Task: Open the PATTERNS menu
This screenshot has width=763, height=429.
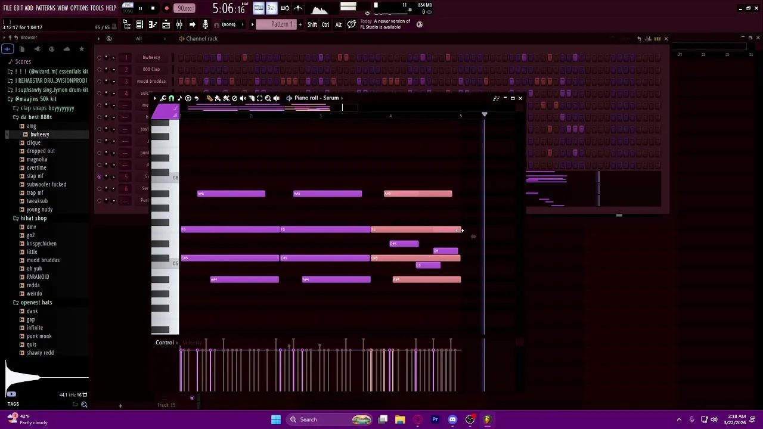Action: coord(45,8)
